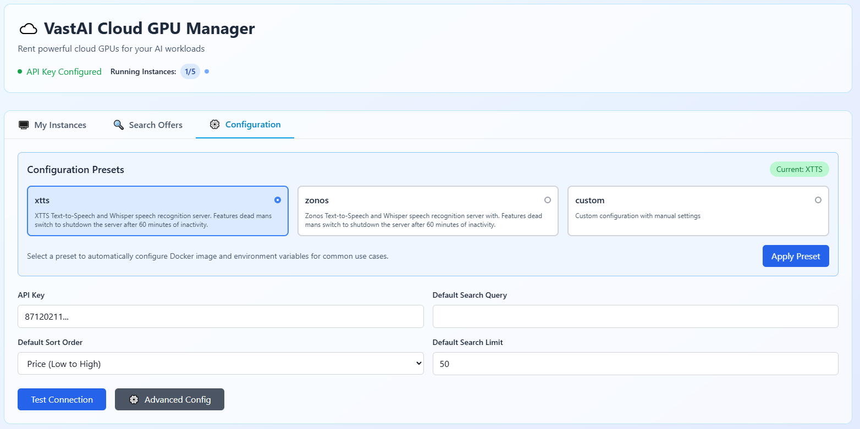Open the Default Sort Order dropdown

coord(220,364)
